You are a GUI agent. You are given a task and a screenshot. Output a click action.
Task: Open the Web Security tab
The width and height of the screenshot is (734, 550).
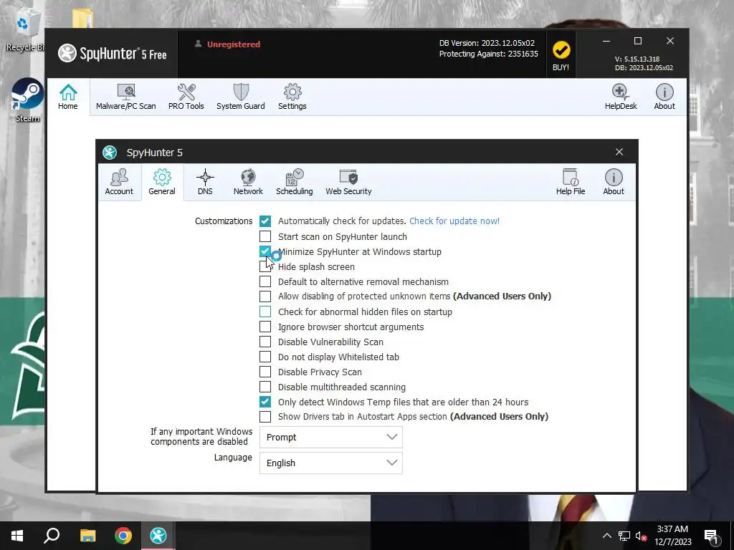click(349, 182)
